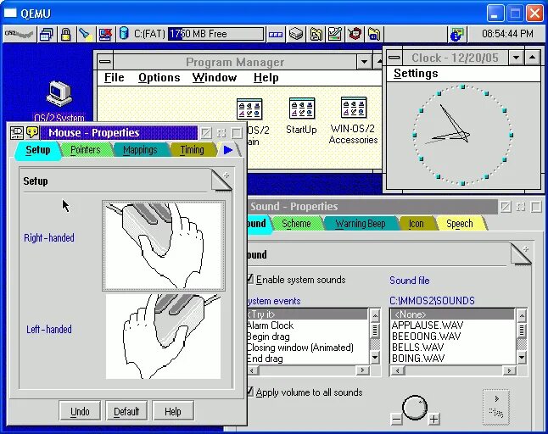
Task: Decrease volume with the minus button
Action: coord(396,419)
